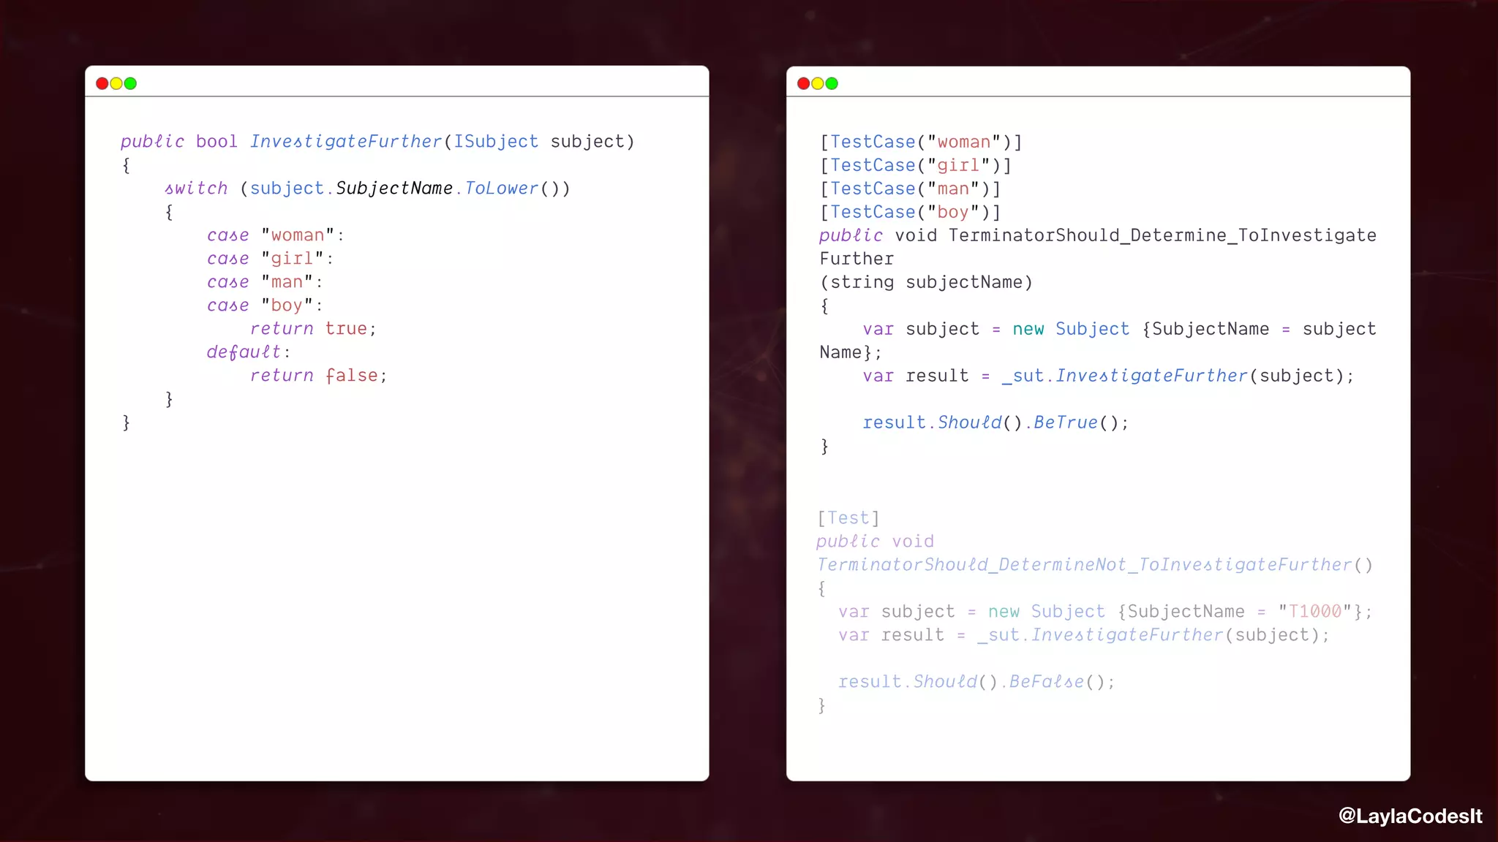Click the case "woman" line
Screen dimensions: 1498x842
tap(276, 235)
